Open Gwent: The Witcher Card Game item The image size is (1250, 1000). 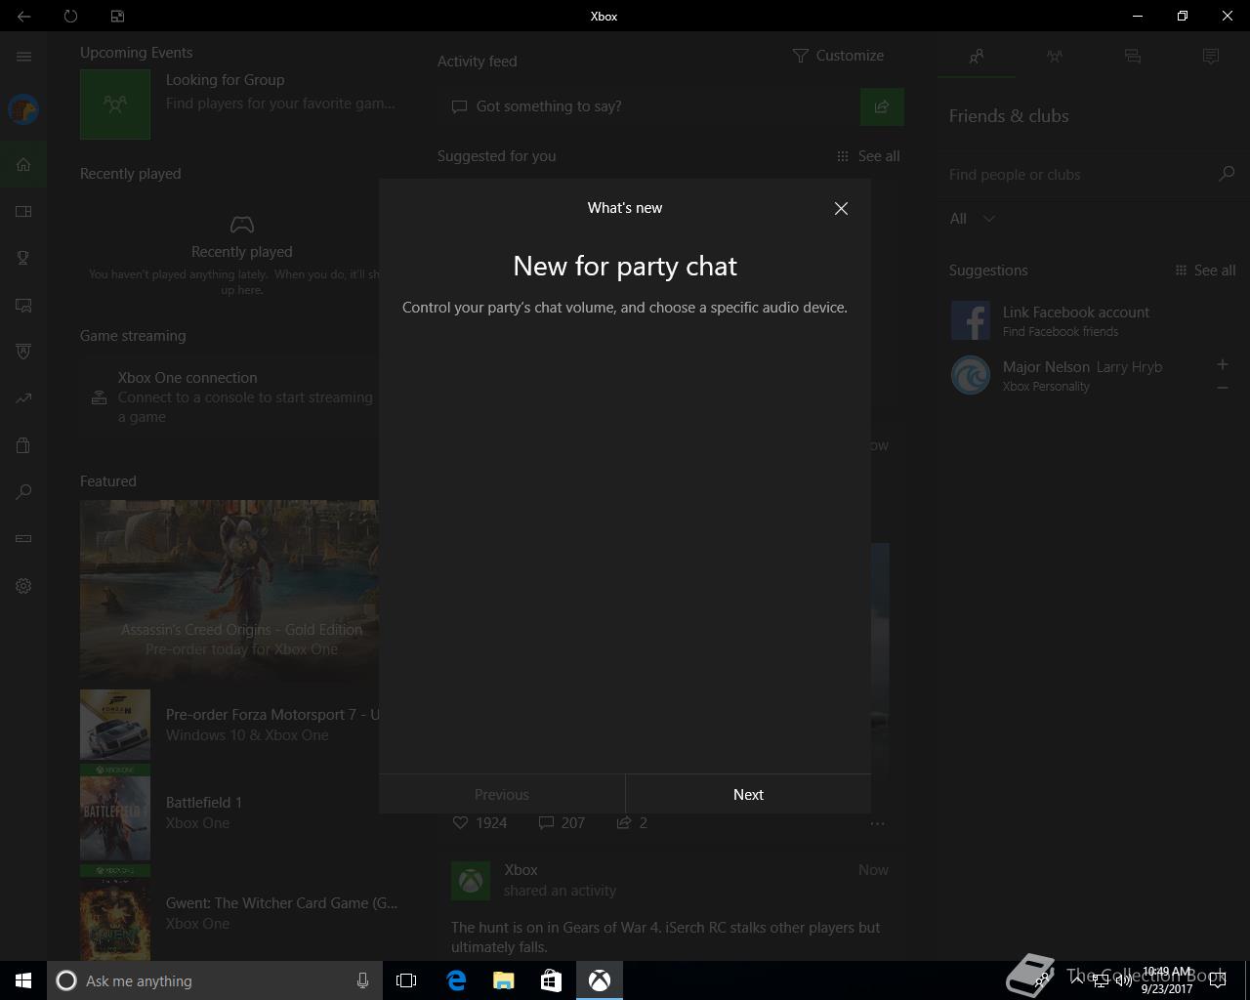tap(240, 913)
